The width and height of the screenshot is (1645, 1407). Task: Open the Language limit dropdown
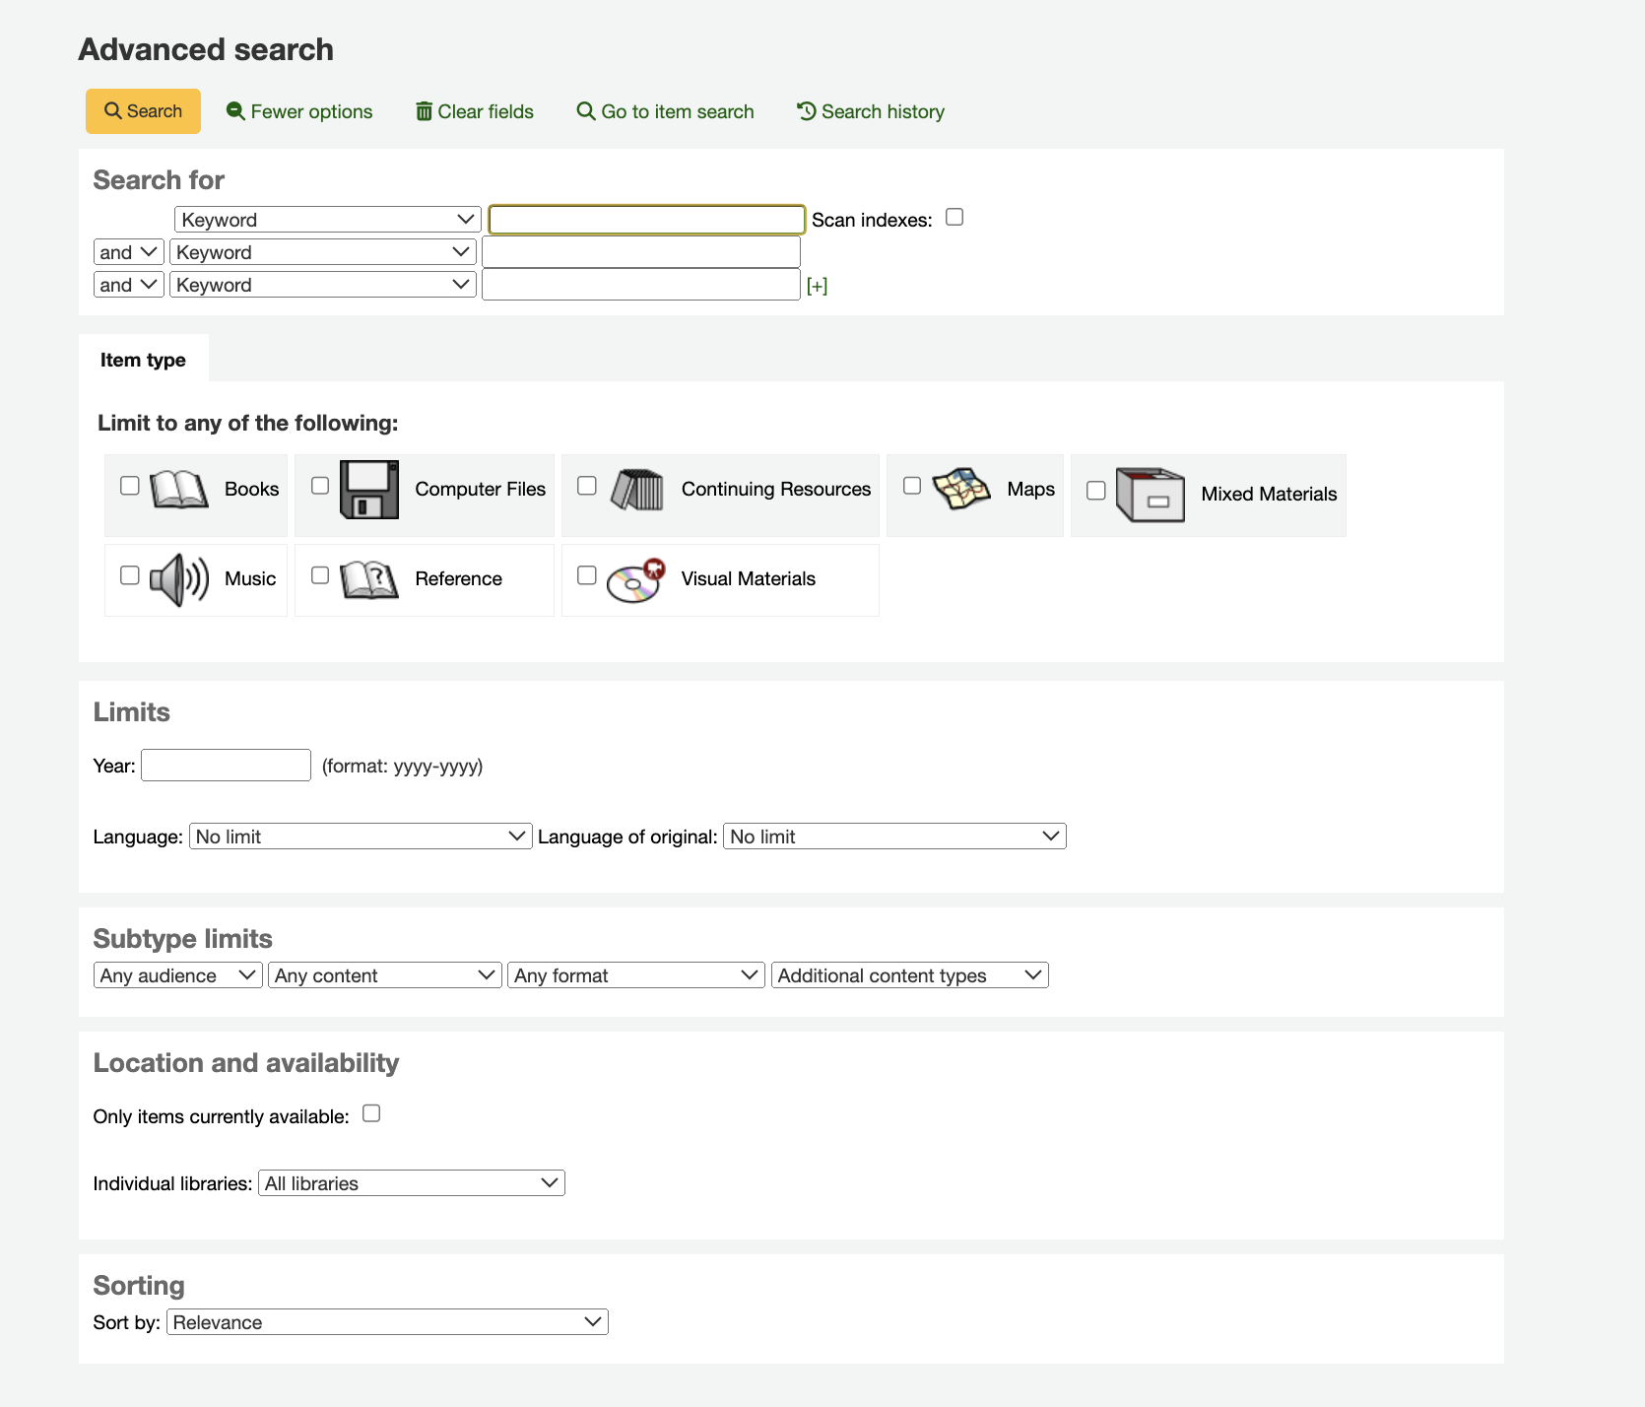[360, 836]
